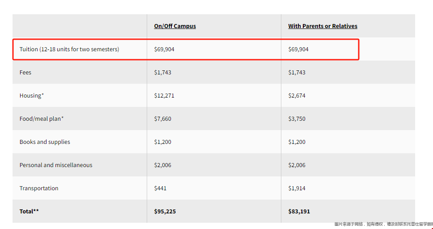Click the $2,674 housing cost with parents
Viewport: 433px width, 229px height.
[x=297, y=95]
